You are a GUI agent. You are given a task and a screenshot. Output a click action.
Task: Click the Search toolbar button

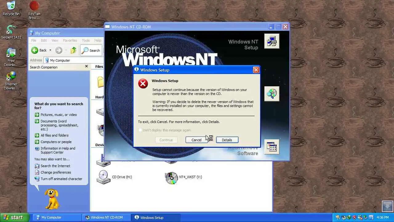91,50
